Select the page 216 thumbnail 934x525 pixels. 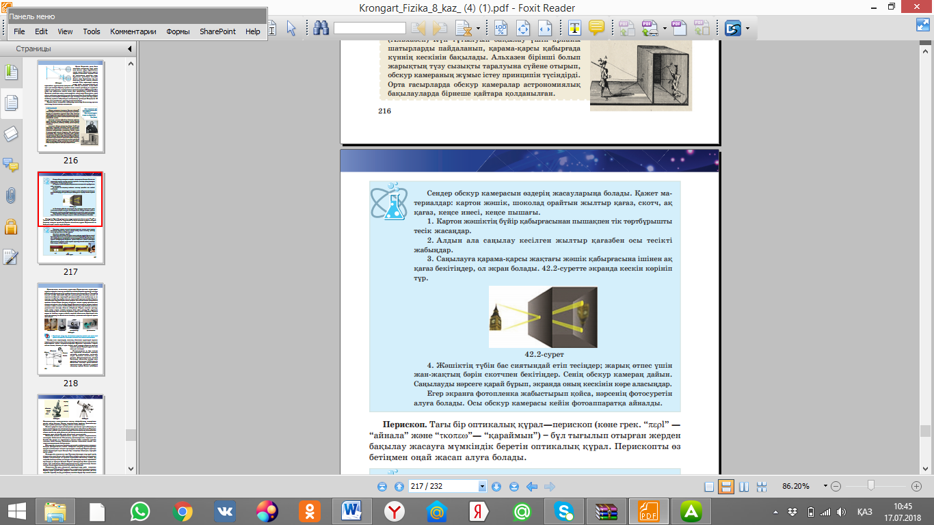click(70, 105)
